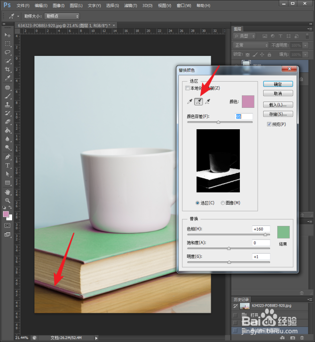315x342 pixels.
Task: Swap foreground and background colors
Action: [x=10, y=207]
